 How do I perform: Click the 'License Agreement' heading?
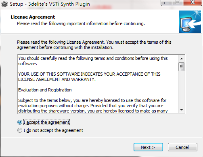coord(33,17)
